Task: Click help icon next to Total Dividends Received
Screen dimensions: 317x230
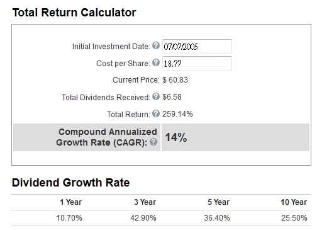Action: tap(156, 96)
